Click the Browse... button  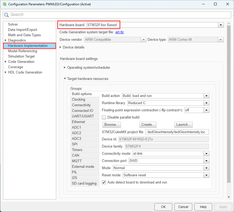pyautogui.click(x=112, y=125)
